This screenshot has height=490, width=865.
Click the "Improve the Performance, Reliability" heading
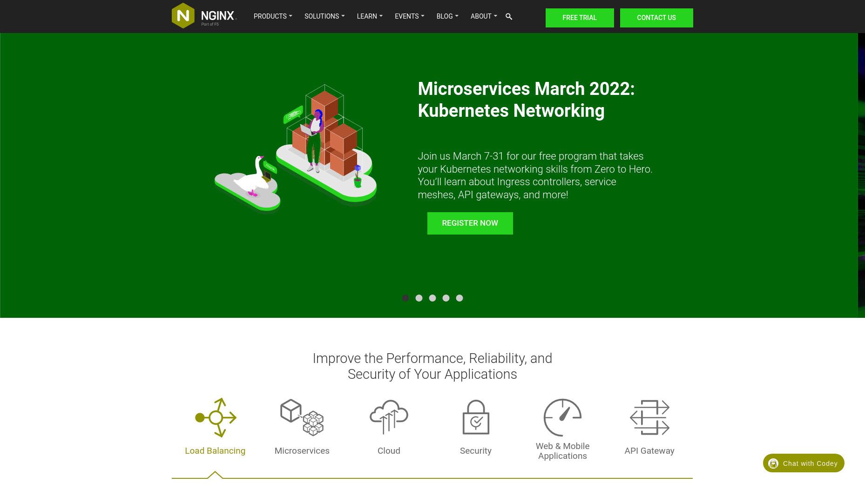click(x=432, y=366)
